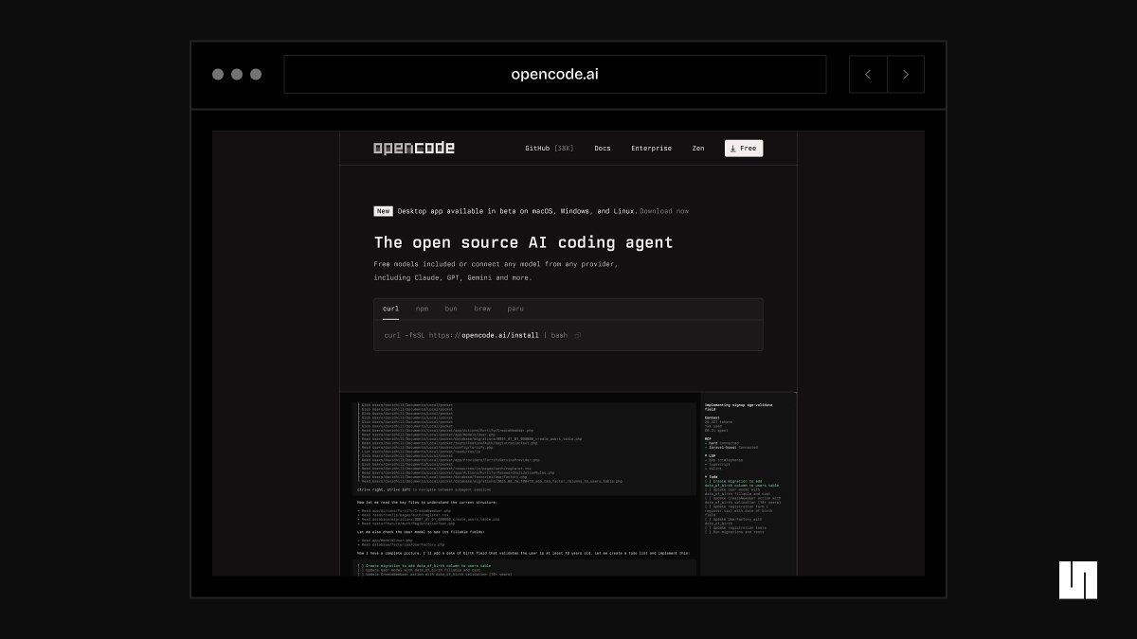Collapse the Todo section in terminal sidebar
This screenshot has width=1137, height=639.
tap(706, 476)
